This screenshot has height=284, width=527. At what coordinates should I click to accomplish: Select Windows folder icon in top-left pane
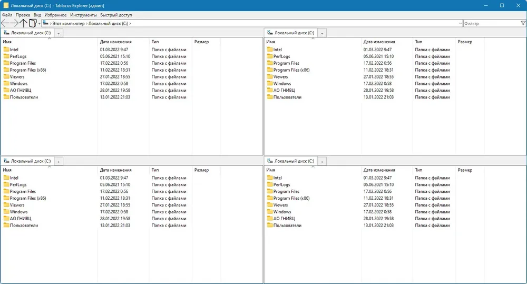tap(6, 83)
